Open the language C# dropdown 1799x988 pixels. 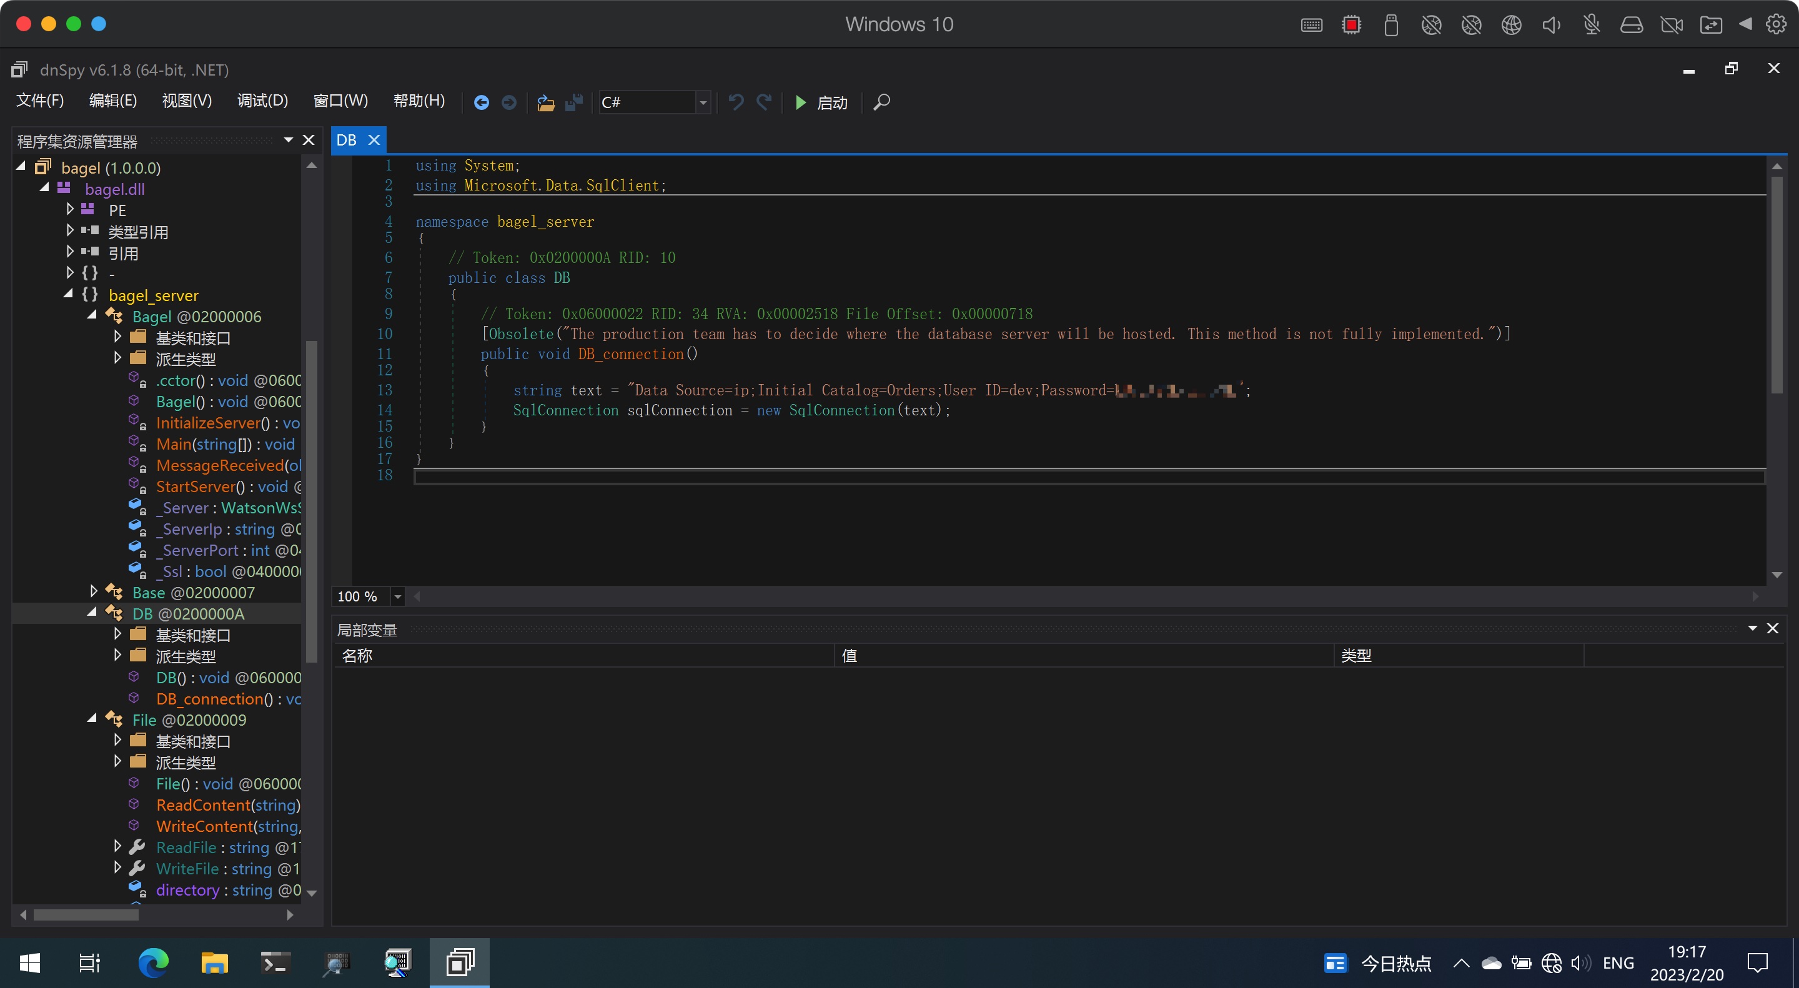click(703, 102)
